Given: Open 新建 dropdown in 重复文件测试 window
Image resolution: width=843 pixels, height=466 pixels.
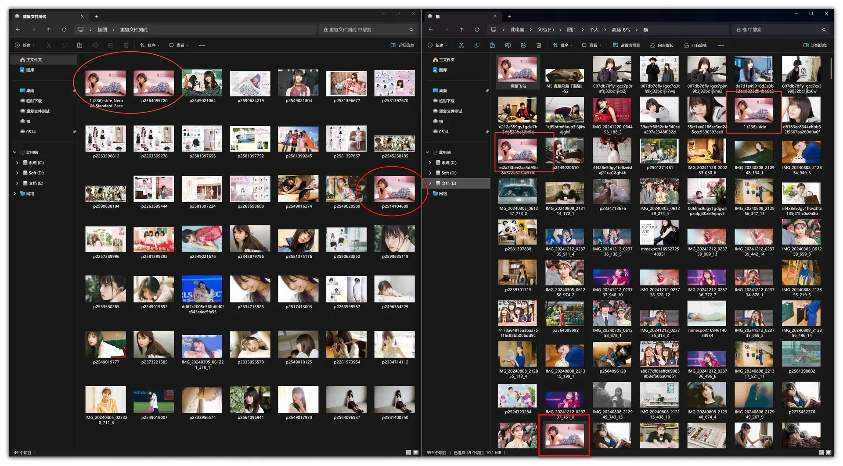Looking at the screenshot, I should pyautogui.click(x=25, y=45).
